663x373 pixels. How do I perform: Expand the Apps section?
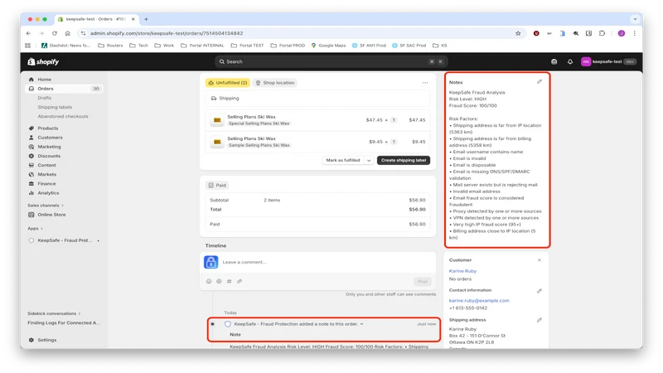(x=35, y=229)
